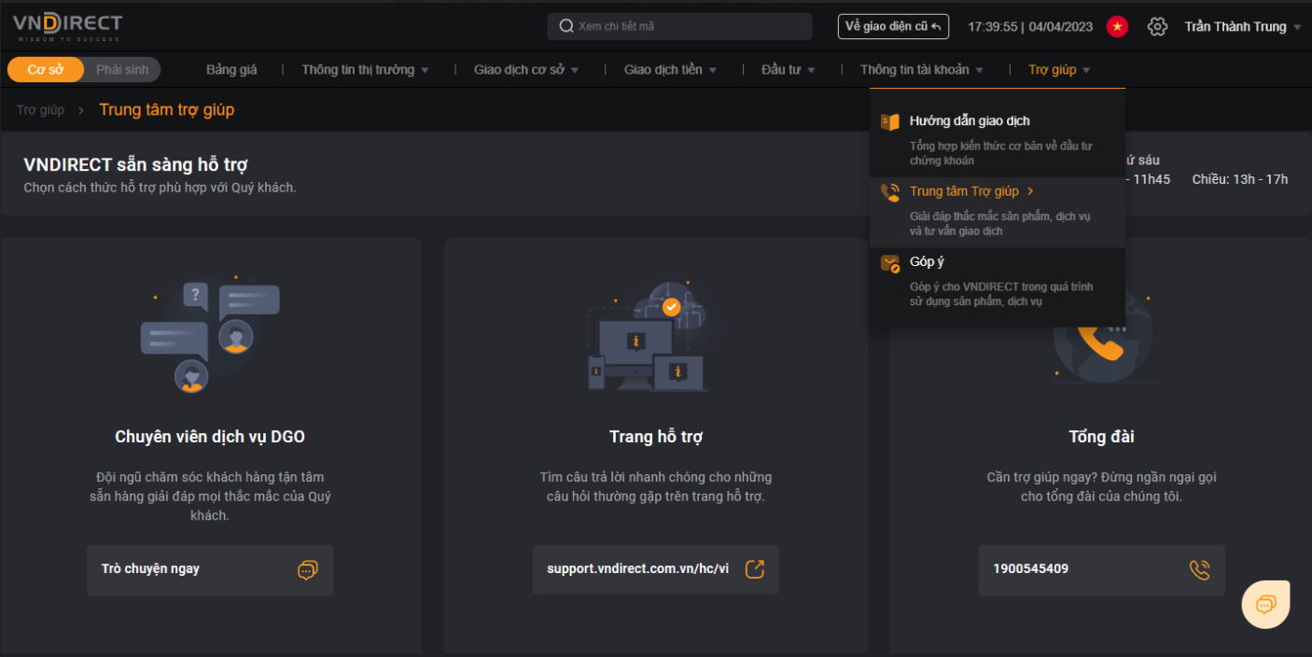Select Trung tâm Trợ giúp menu item

998,212
